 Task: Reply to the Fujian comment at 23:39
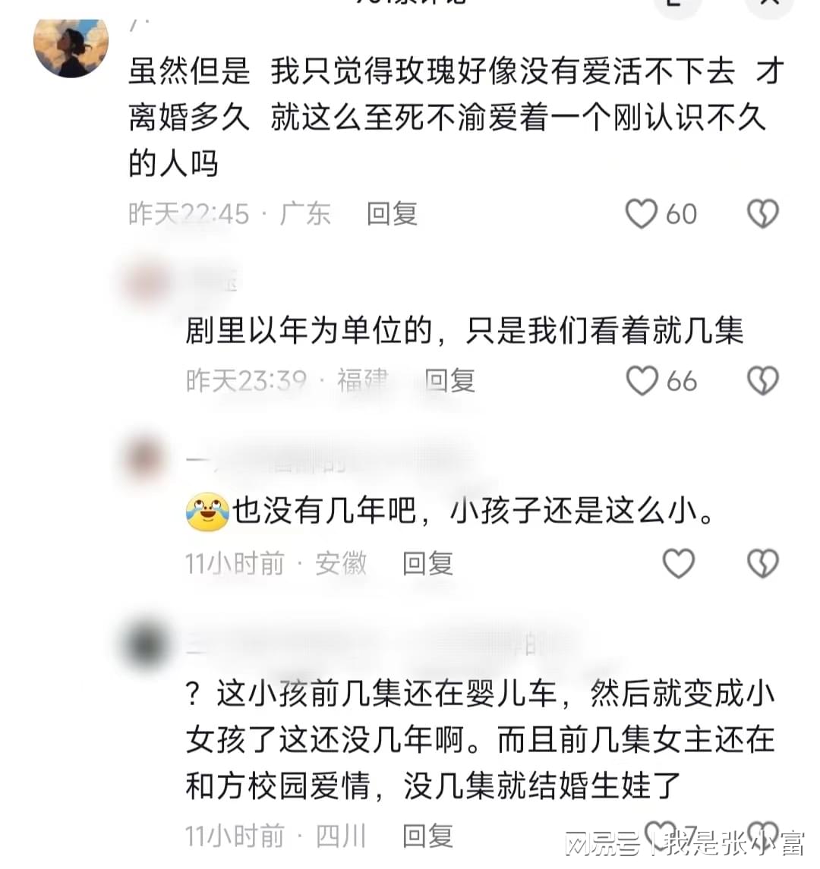click(x=449, y=381)
